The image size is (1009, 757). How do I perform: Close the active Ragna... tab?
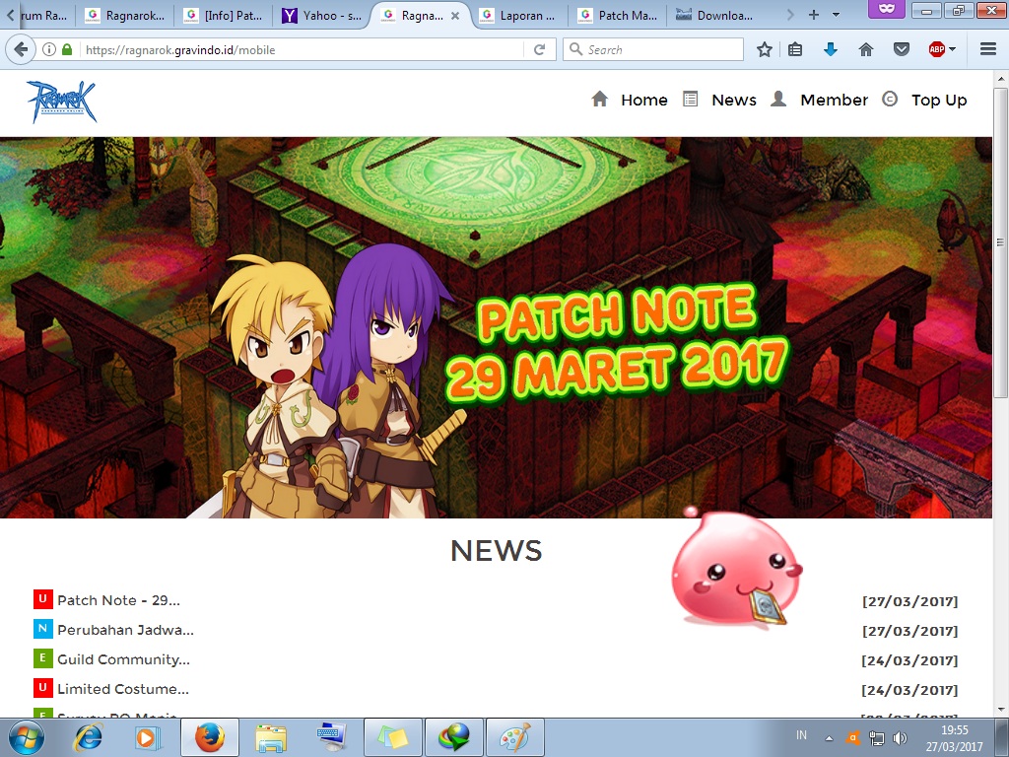(455, 16)
